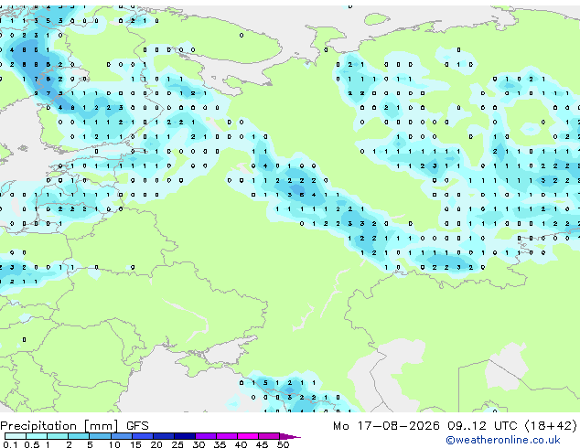Click the date 'Mo 17-08-2026' text

click(386, 426)
